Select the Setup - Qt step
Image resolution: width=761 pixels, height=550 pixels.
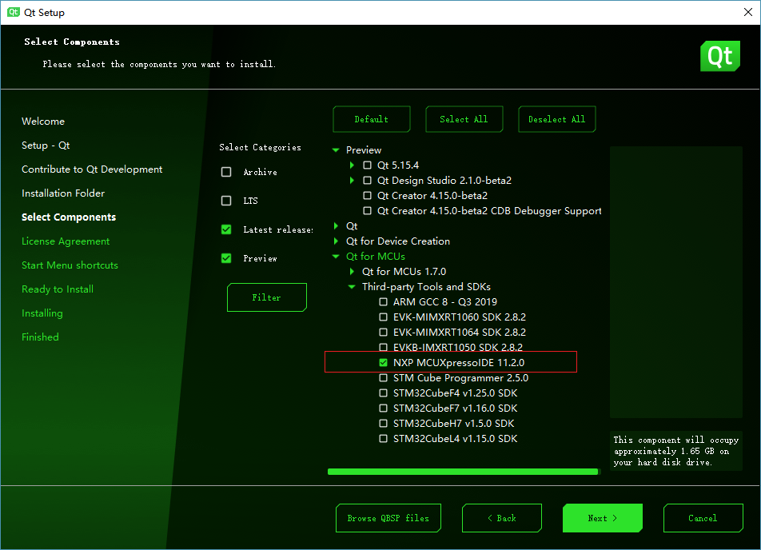pos(46,145)
